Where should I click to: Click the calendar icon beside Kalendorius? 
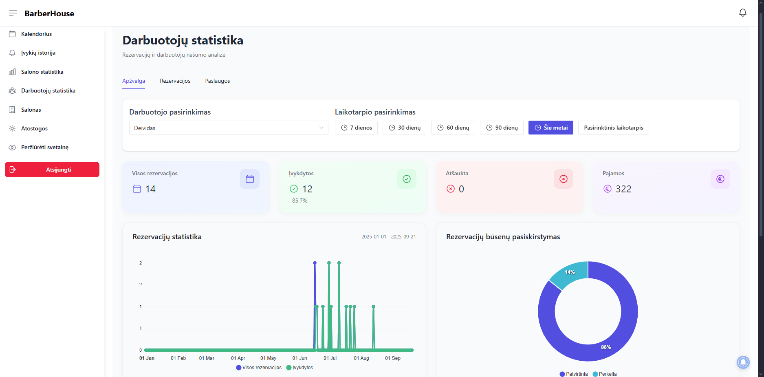(12, 34)
